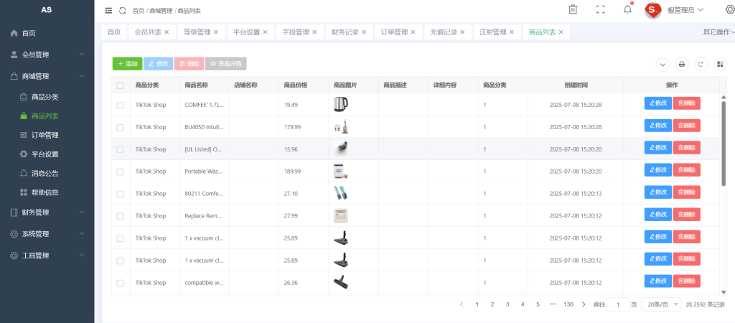This screenshot has width=735, height=323.
Task: Expand the 财务管理 sidebar menu
Action: click(x=47, y=212)
